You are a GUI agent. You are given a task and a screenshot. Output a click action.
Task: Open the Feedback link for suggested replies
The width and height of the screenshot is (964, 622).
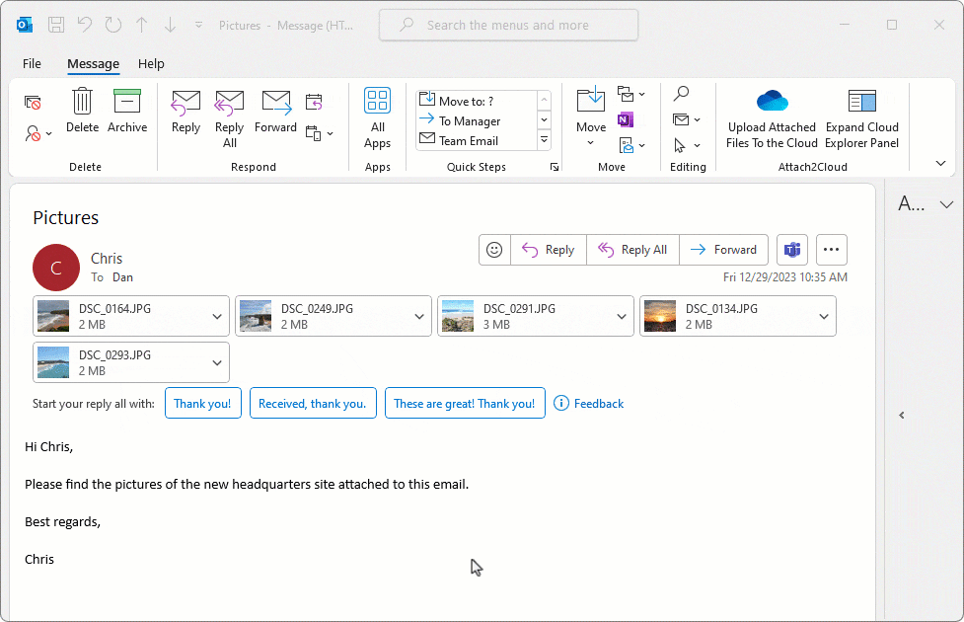point(589,403)
